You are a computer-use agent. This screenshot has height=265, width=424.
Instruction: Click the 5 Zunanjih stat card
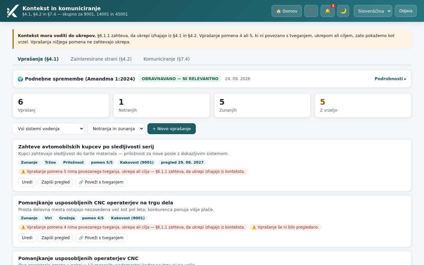(x=262, y=105)
